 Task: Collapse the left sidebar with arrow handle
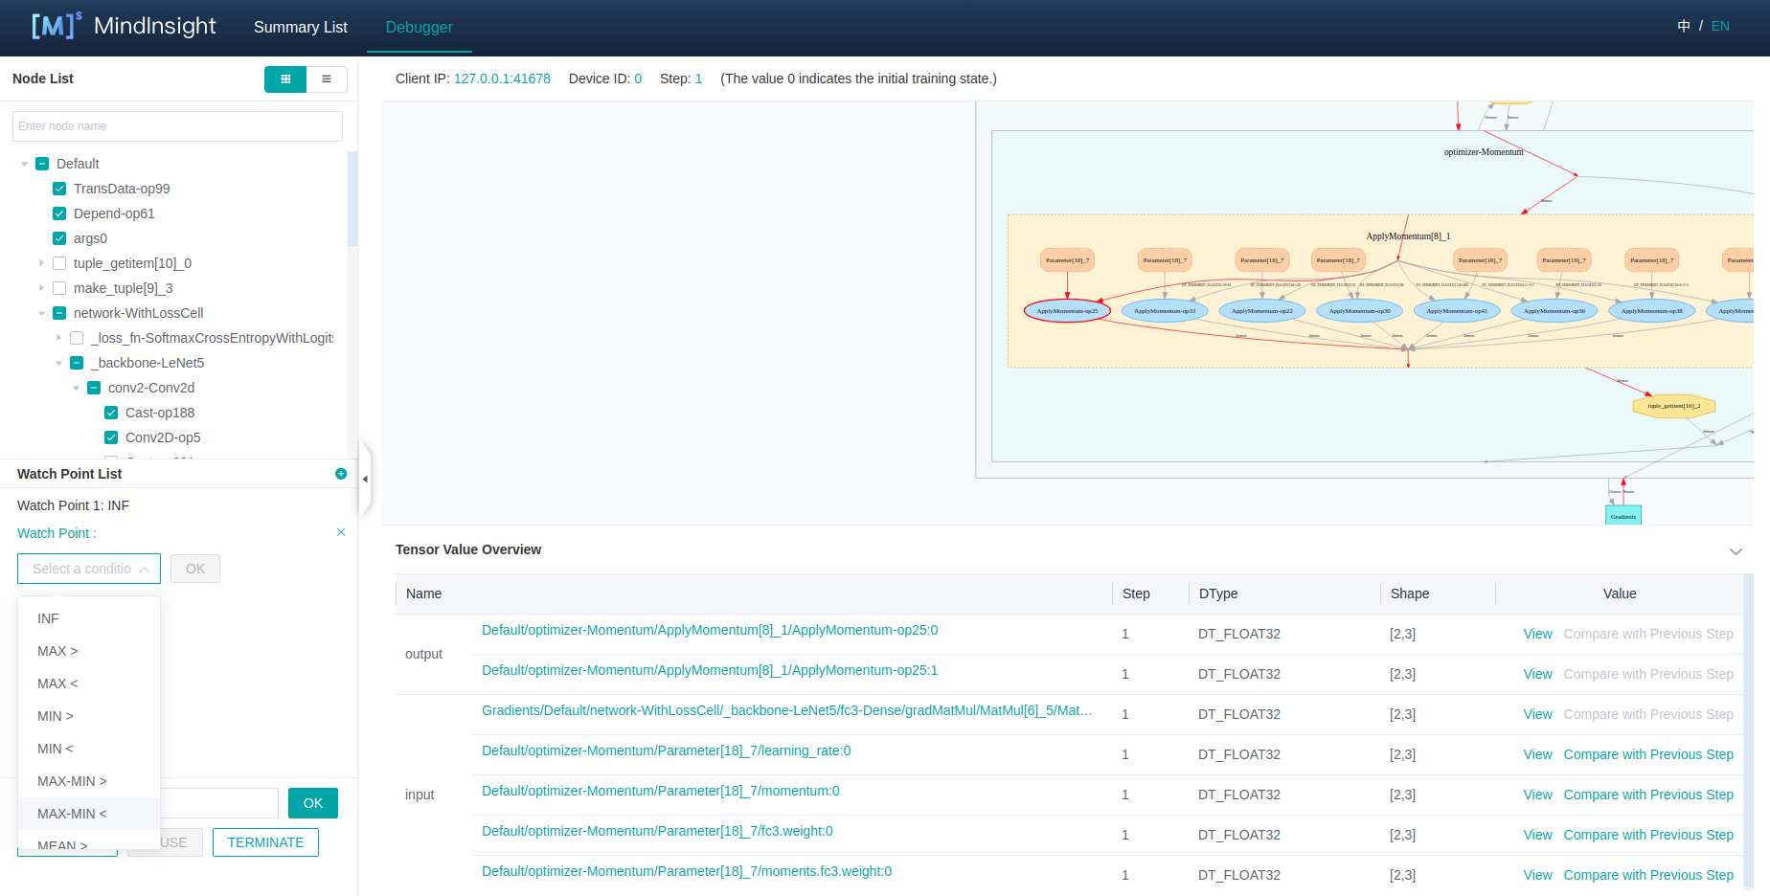coord(365,479)
